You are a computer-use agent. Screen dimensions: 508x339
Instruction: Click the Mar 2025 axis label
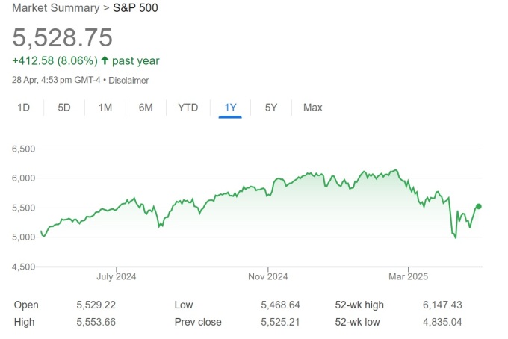click(408, 277)
